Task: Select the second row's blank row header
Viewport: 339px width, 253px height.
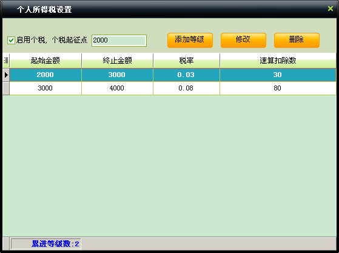Action: click(x=6, y=88)
